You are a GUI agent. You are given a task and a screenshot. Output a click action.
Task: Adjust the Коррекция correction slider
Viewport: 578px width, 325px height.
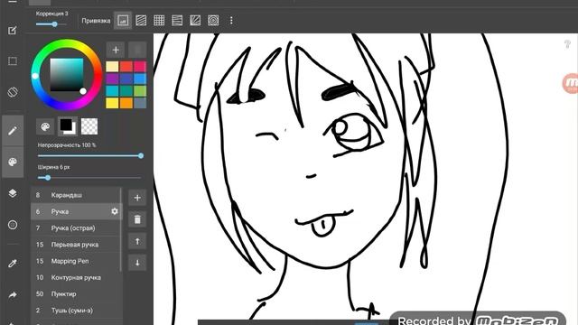pyautogui.click(x=51, y=24)
